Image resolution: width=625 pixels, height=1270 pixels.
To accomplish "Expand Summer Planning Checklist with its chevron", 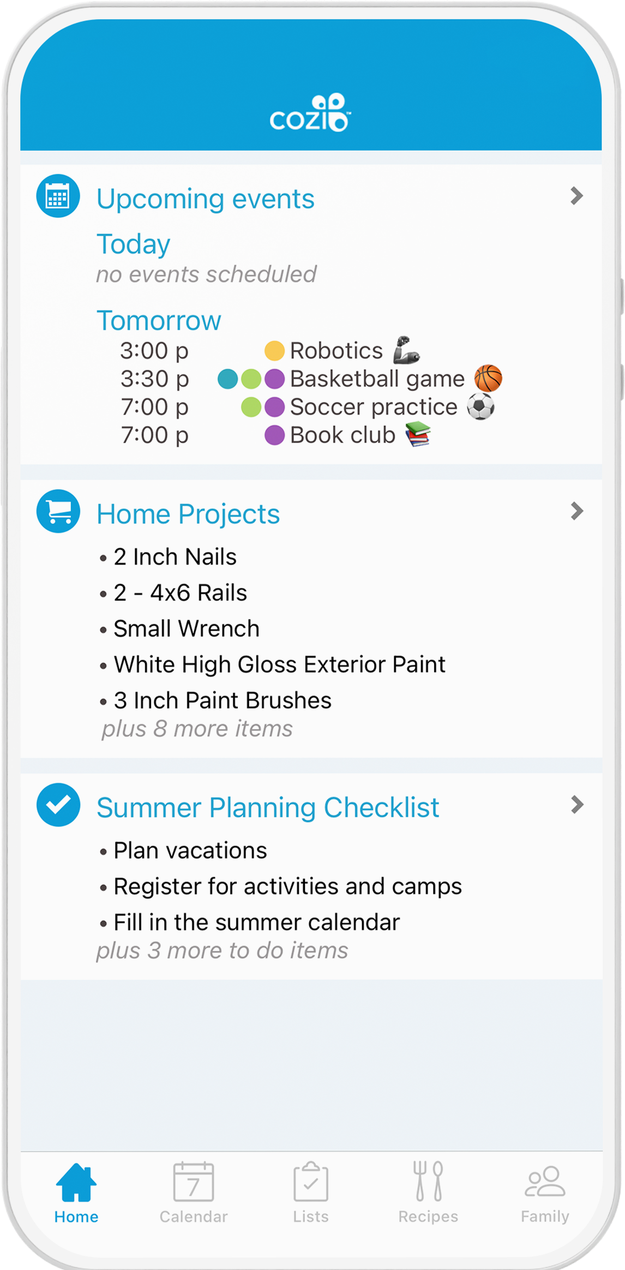I will click(577, 805).
